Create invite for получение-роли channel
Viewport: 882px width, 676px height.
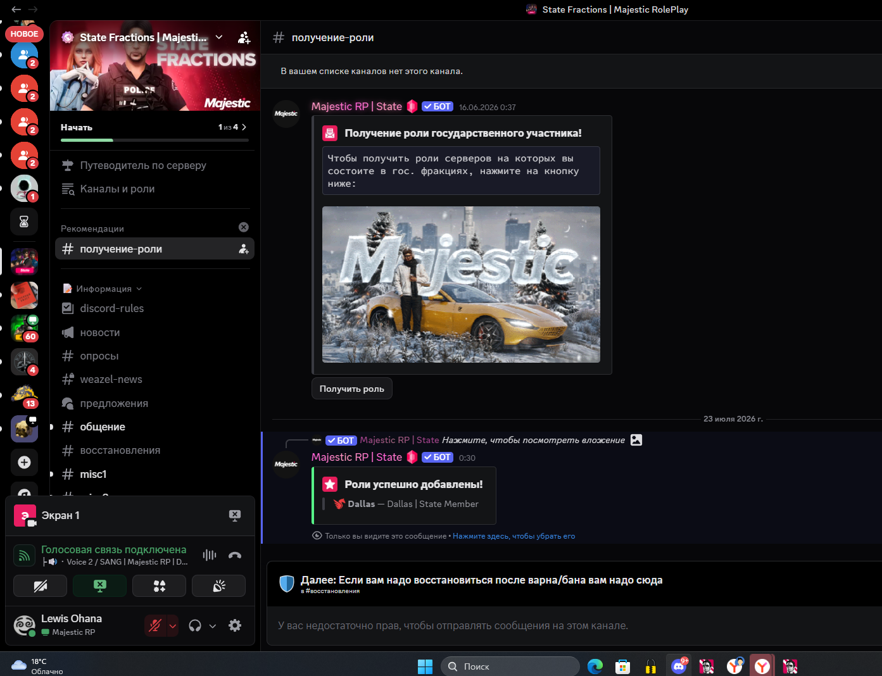tap(244, 249)
